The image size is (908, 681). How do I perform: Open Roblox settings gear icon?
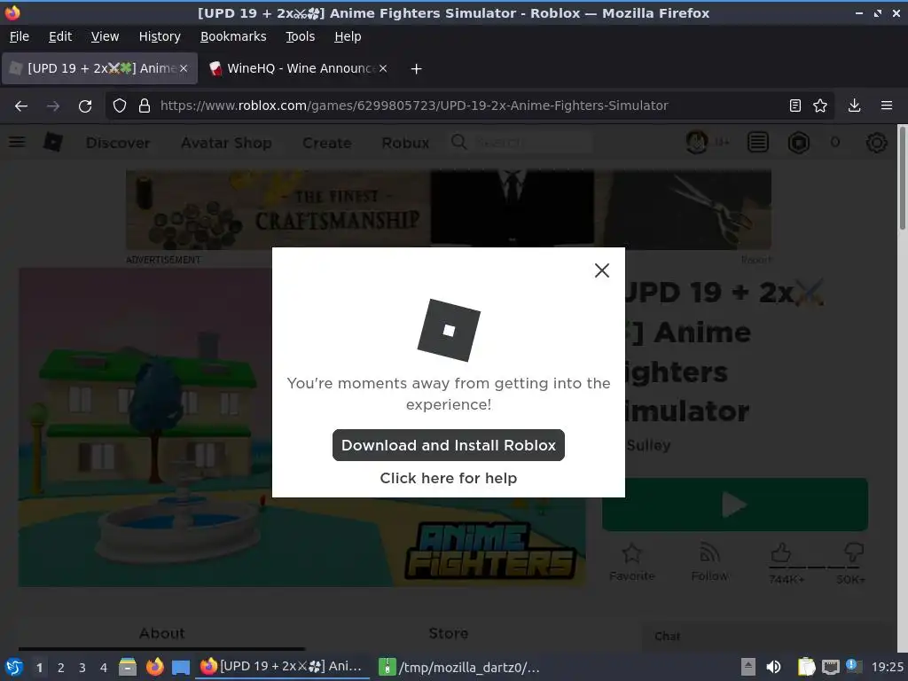pos(876,142)
